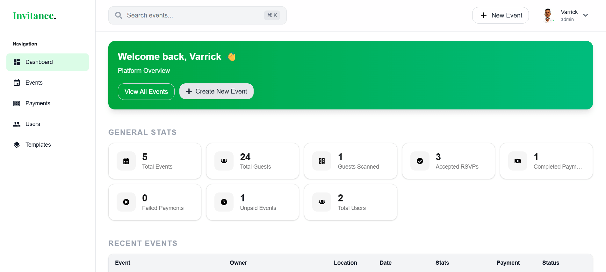
Task: Click the Total Events calendar icon
Action: (x=126, y=161)
